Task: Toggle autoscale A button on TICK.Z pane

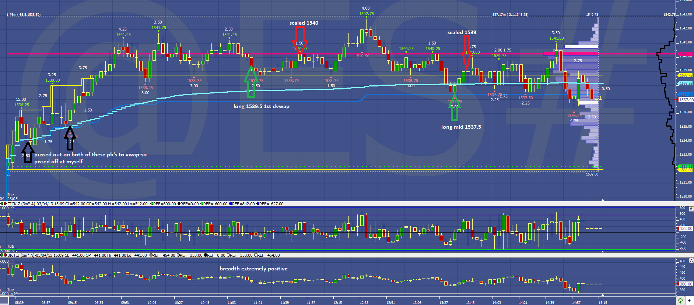Action: pos(691,209)
